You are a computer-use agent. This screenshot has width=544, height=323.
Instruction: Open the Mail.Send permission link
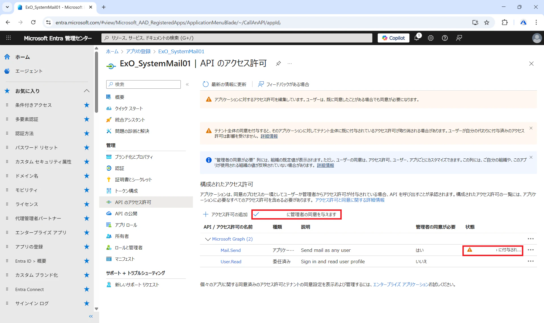point(230,250)
